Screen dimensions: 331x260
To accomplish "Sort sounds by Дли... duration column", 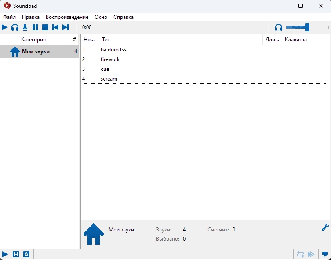I will [272, 40].
